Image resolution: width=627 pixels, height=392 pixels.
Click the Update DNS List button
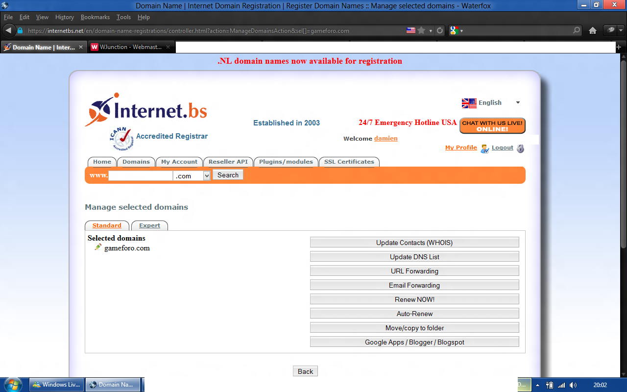pyautogui.click(x=414, y=257)
